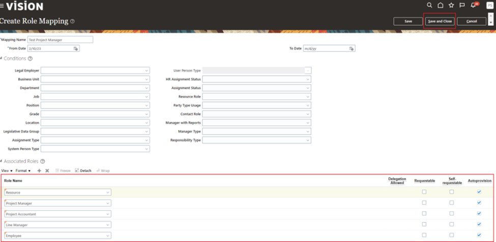
Task: Add a row with the plus icon
Action: [x=39, y=171]
